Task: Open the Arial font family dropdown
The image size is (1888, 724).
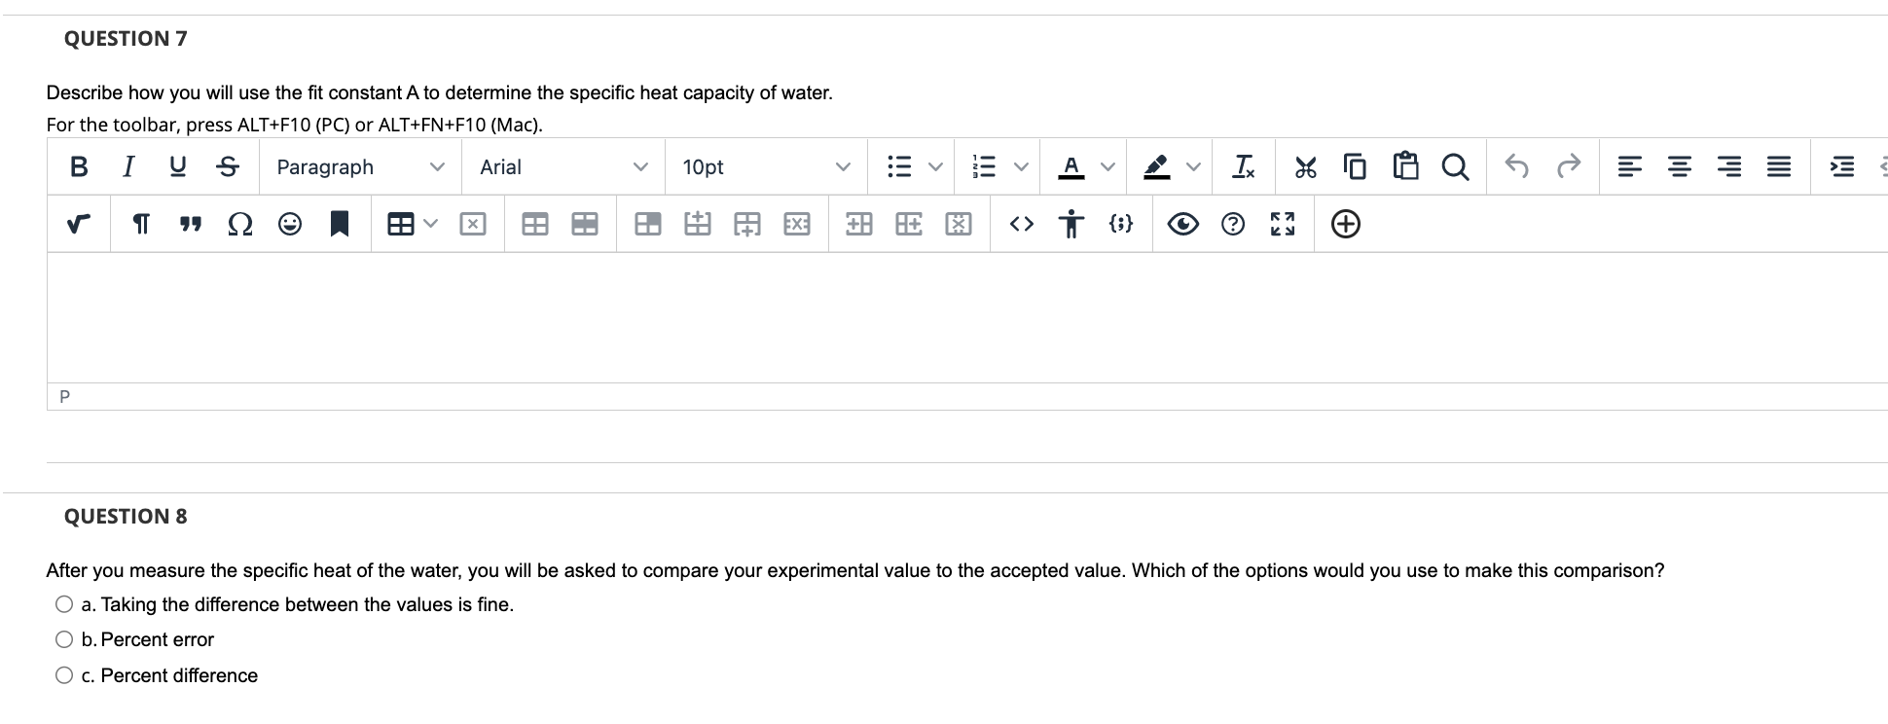Action: [x=564, y=167]
